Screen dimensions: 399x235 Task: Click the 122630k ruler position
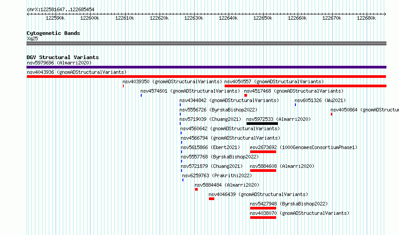pyautogui.click(x=194, y=18)
